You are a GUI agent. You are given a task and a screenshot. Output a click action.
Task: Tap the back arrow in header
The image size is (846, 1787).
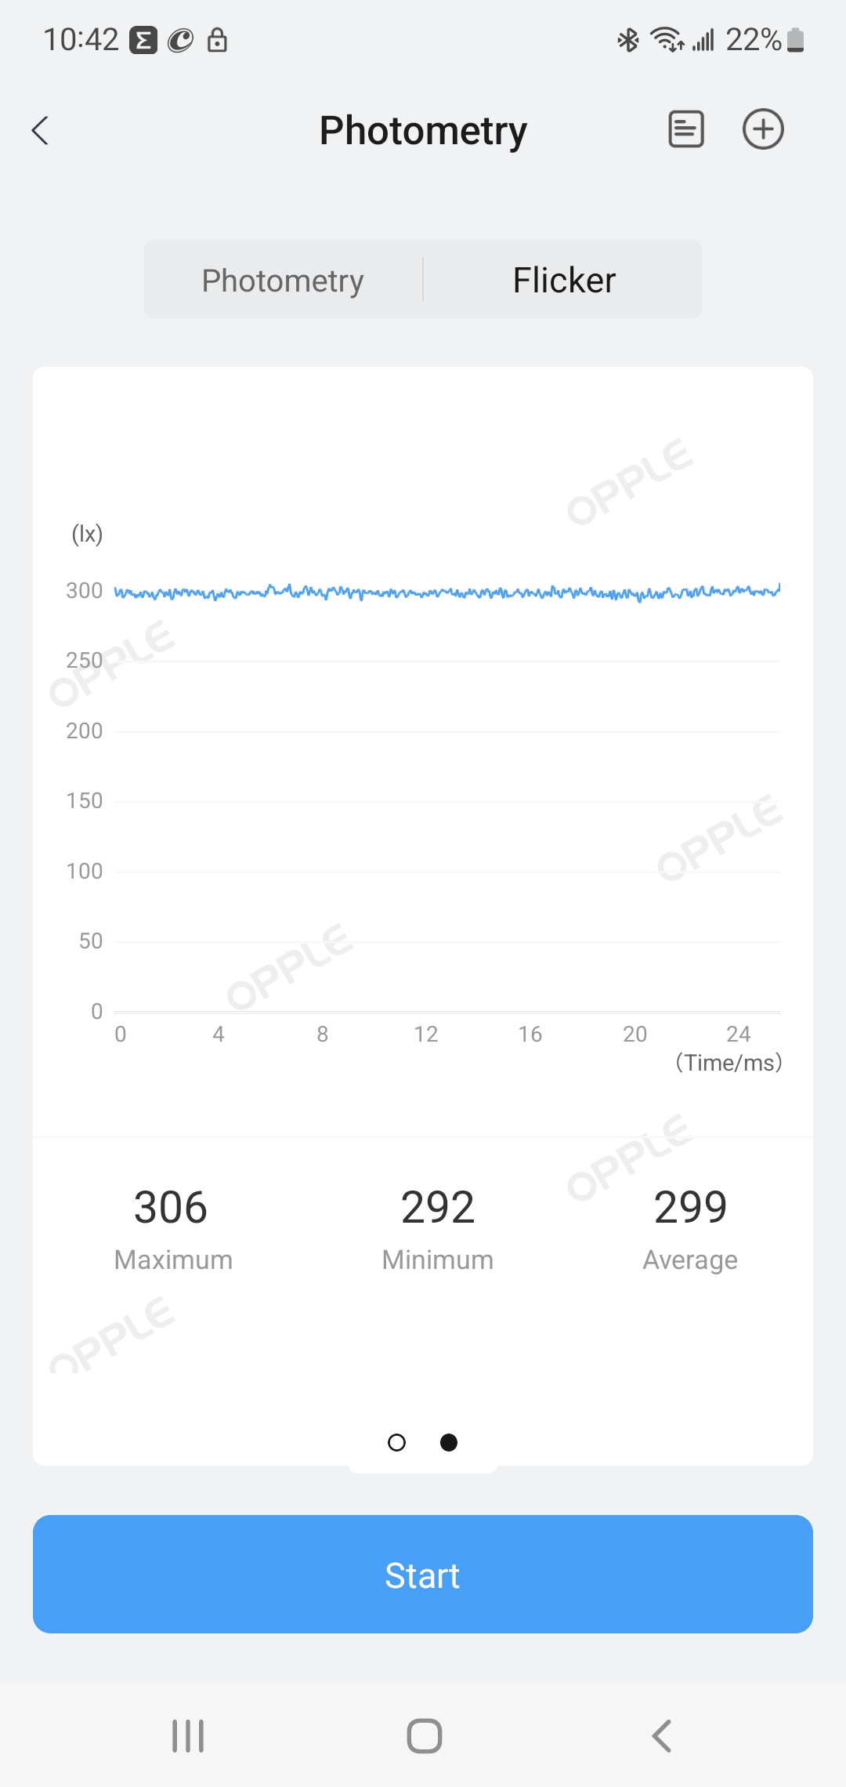click(x=41, y=130)
